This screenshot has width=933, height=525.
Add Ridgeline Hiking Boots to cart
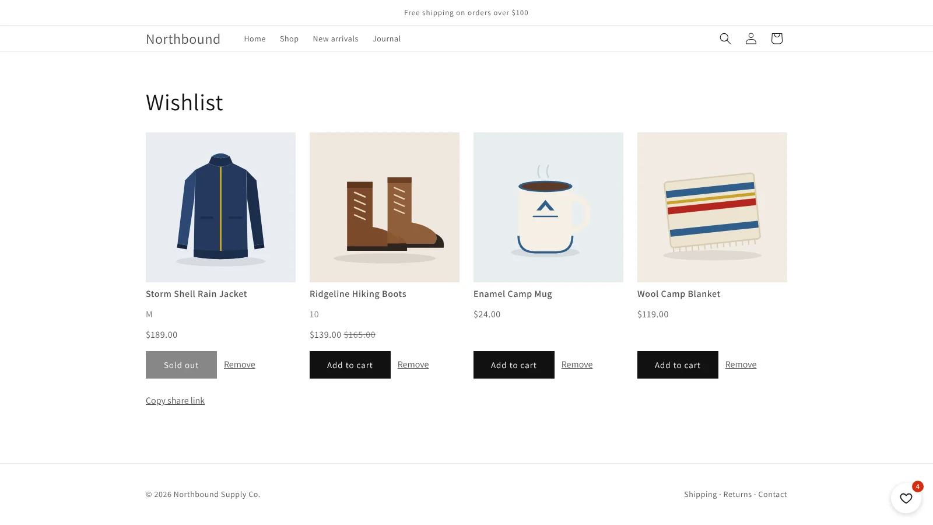pos(350,365)
